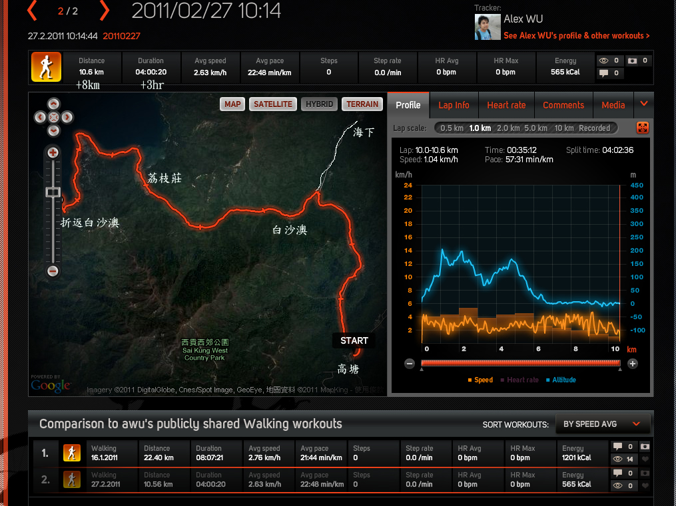Viewport: 676px width, 506px height.
Task: Zoom out on the map
Action: click(53, 271)
